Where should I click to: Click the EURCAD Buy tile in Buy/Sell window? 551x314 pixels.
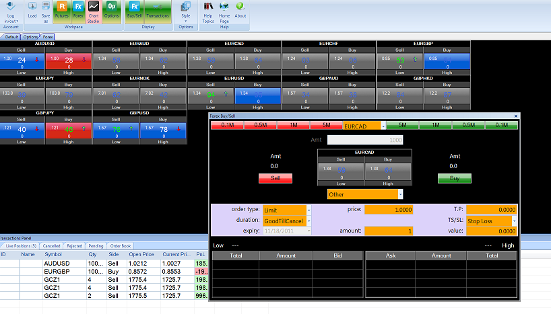coord(388,171)
